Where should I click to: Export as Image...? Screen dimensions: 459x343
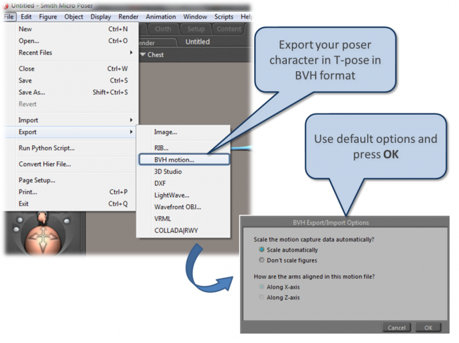[184, 132]
